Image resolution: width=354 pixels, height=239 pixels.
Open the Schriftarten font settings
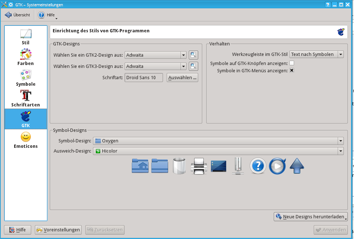coord(26,99)
